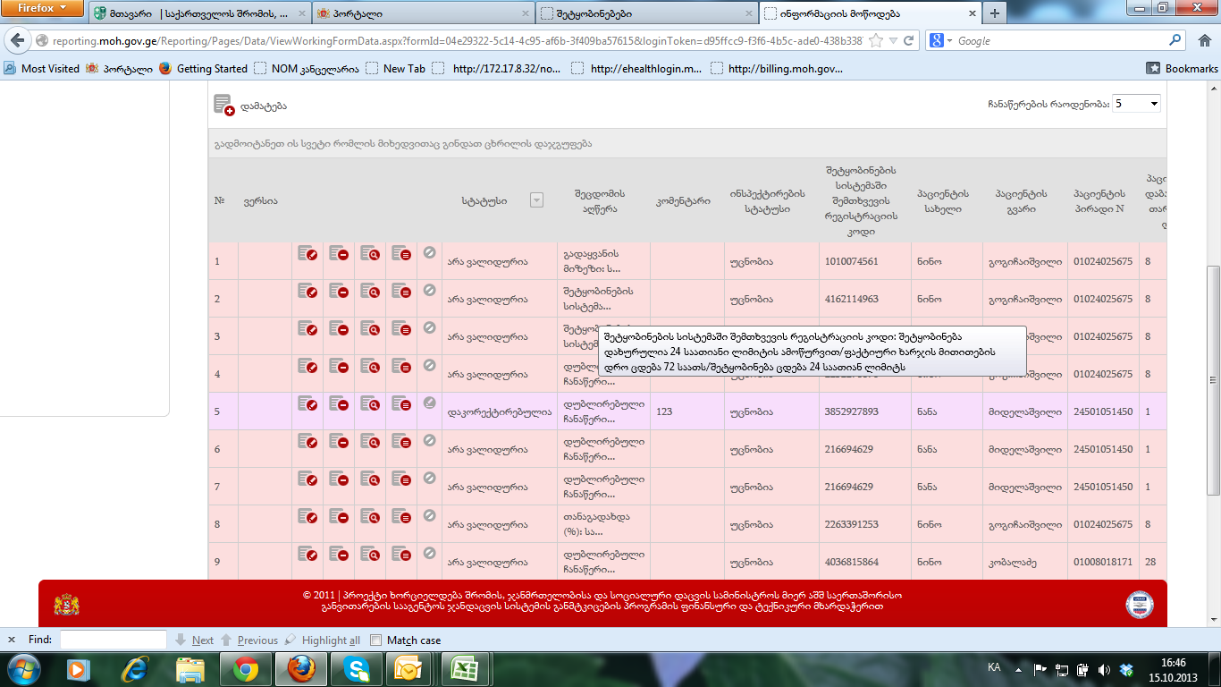Click the add record icon labeled დამატება
The width and height of the screenshot is (1221, 687).
point(224,106)
